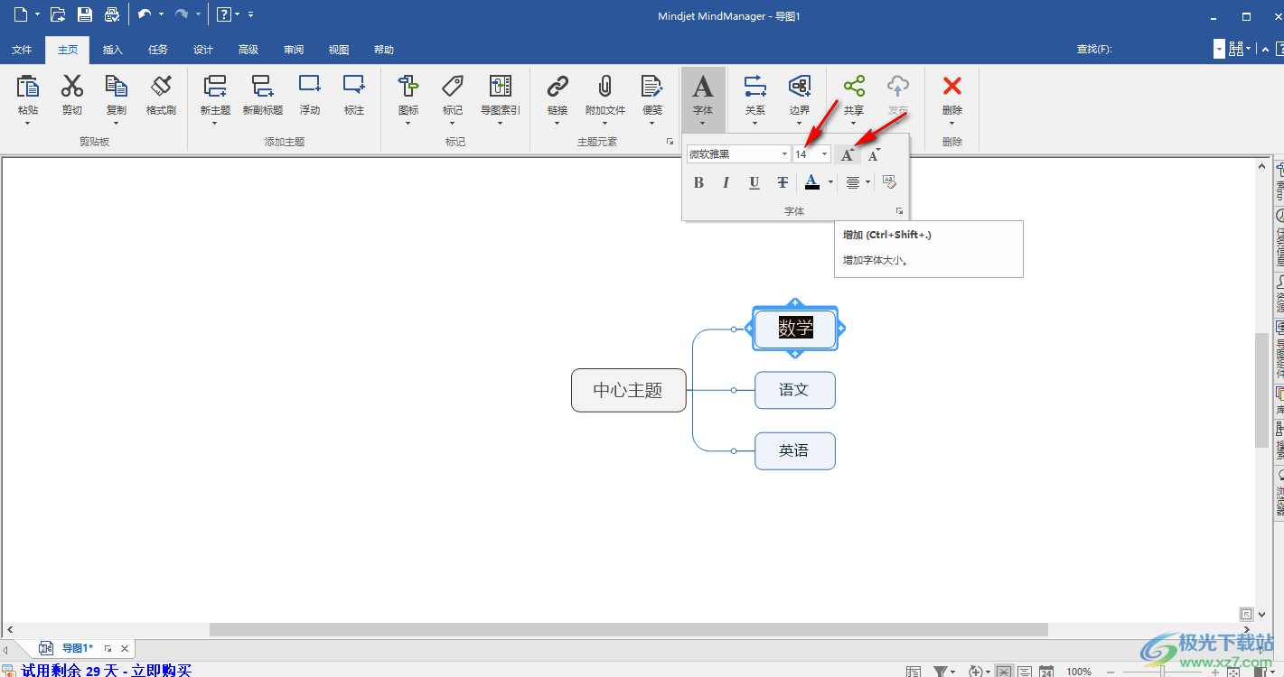Click the Print preview icon

(x=112, y=14)
